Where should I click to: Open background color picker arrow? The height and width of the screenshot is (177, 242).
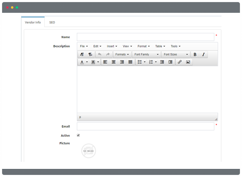tap(98, 62)
